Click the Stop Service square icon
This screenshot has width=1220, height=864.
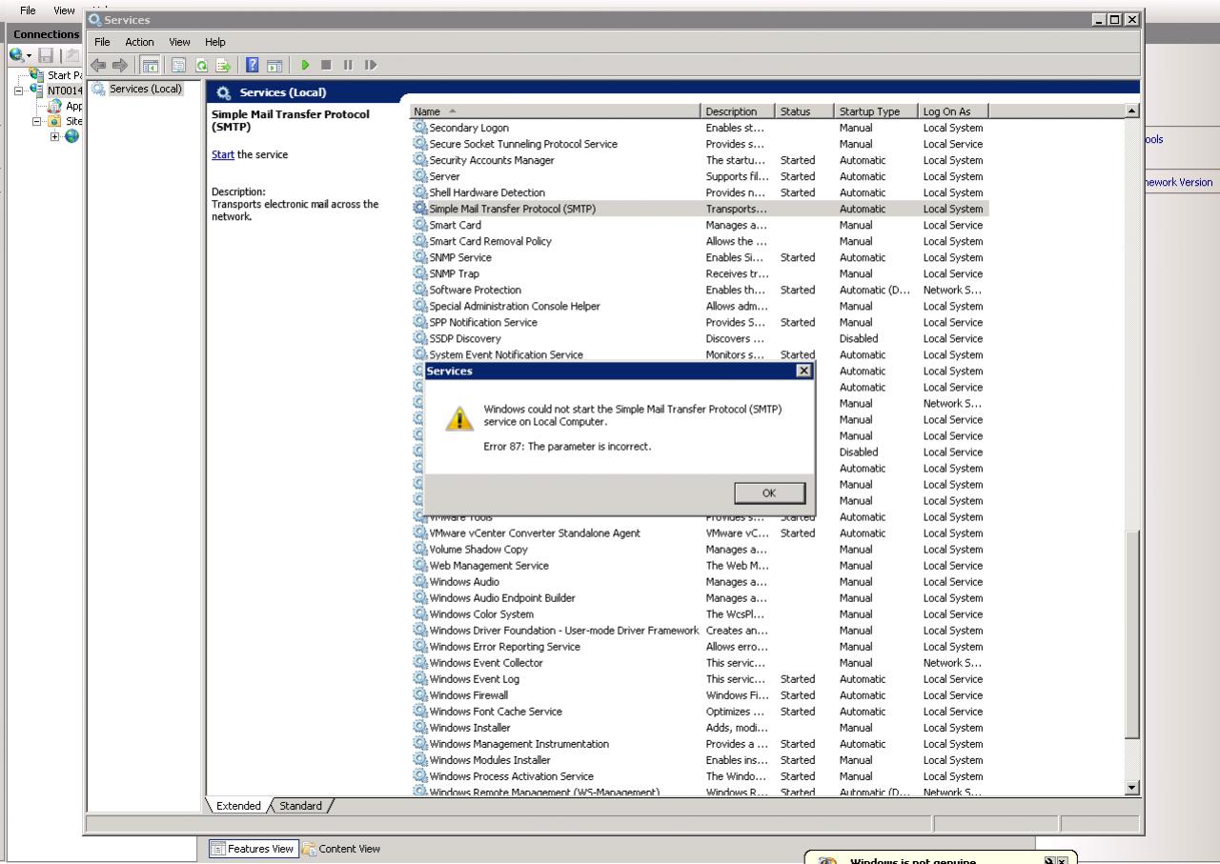326,65
